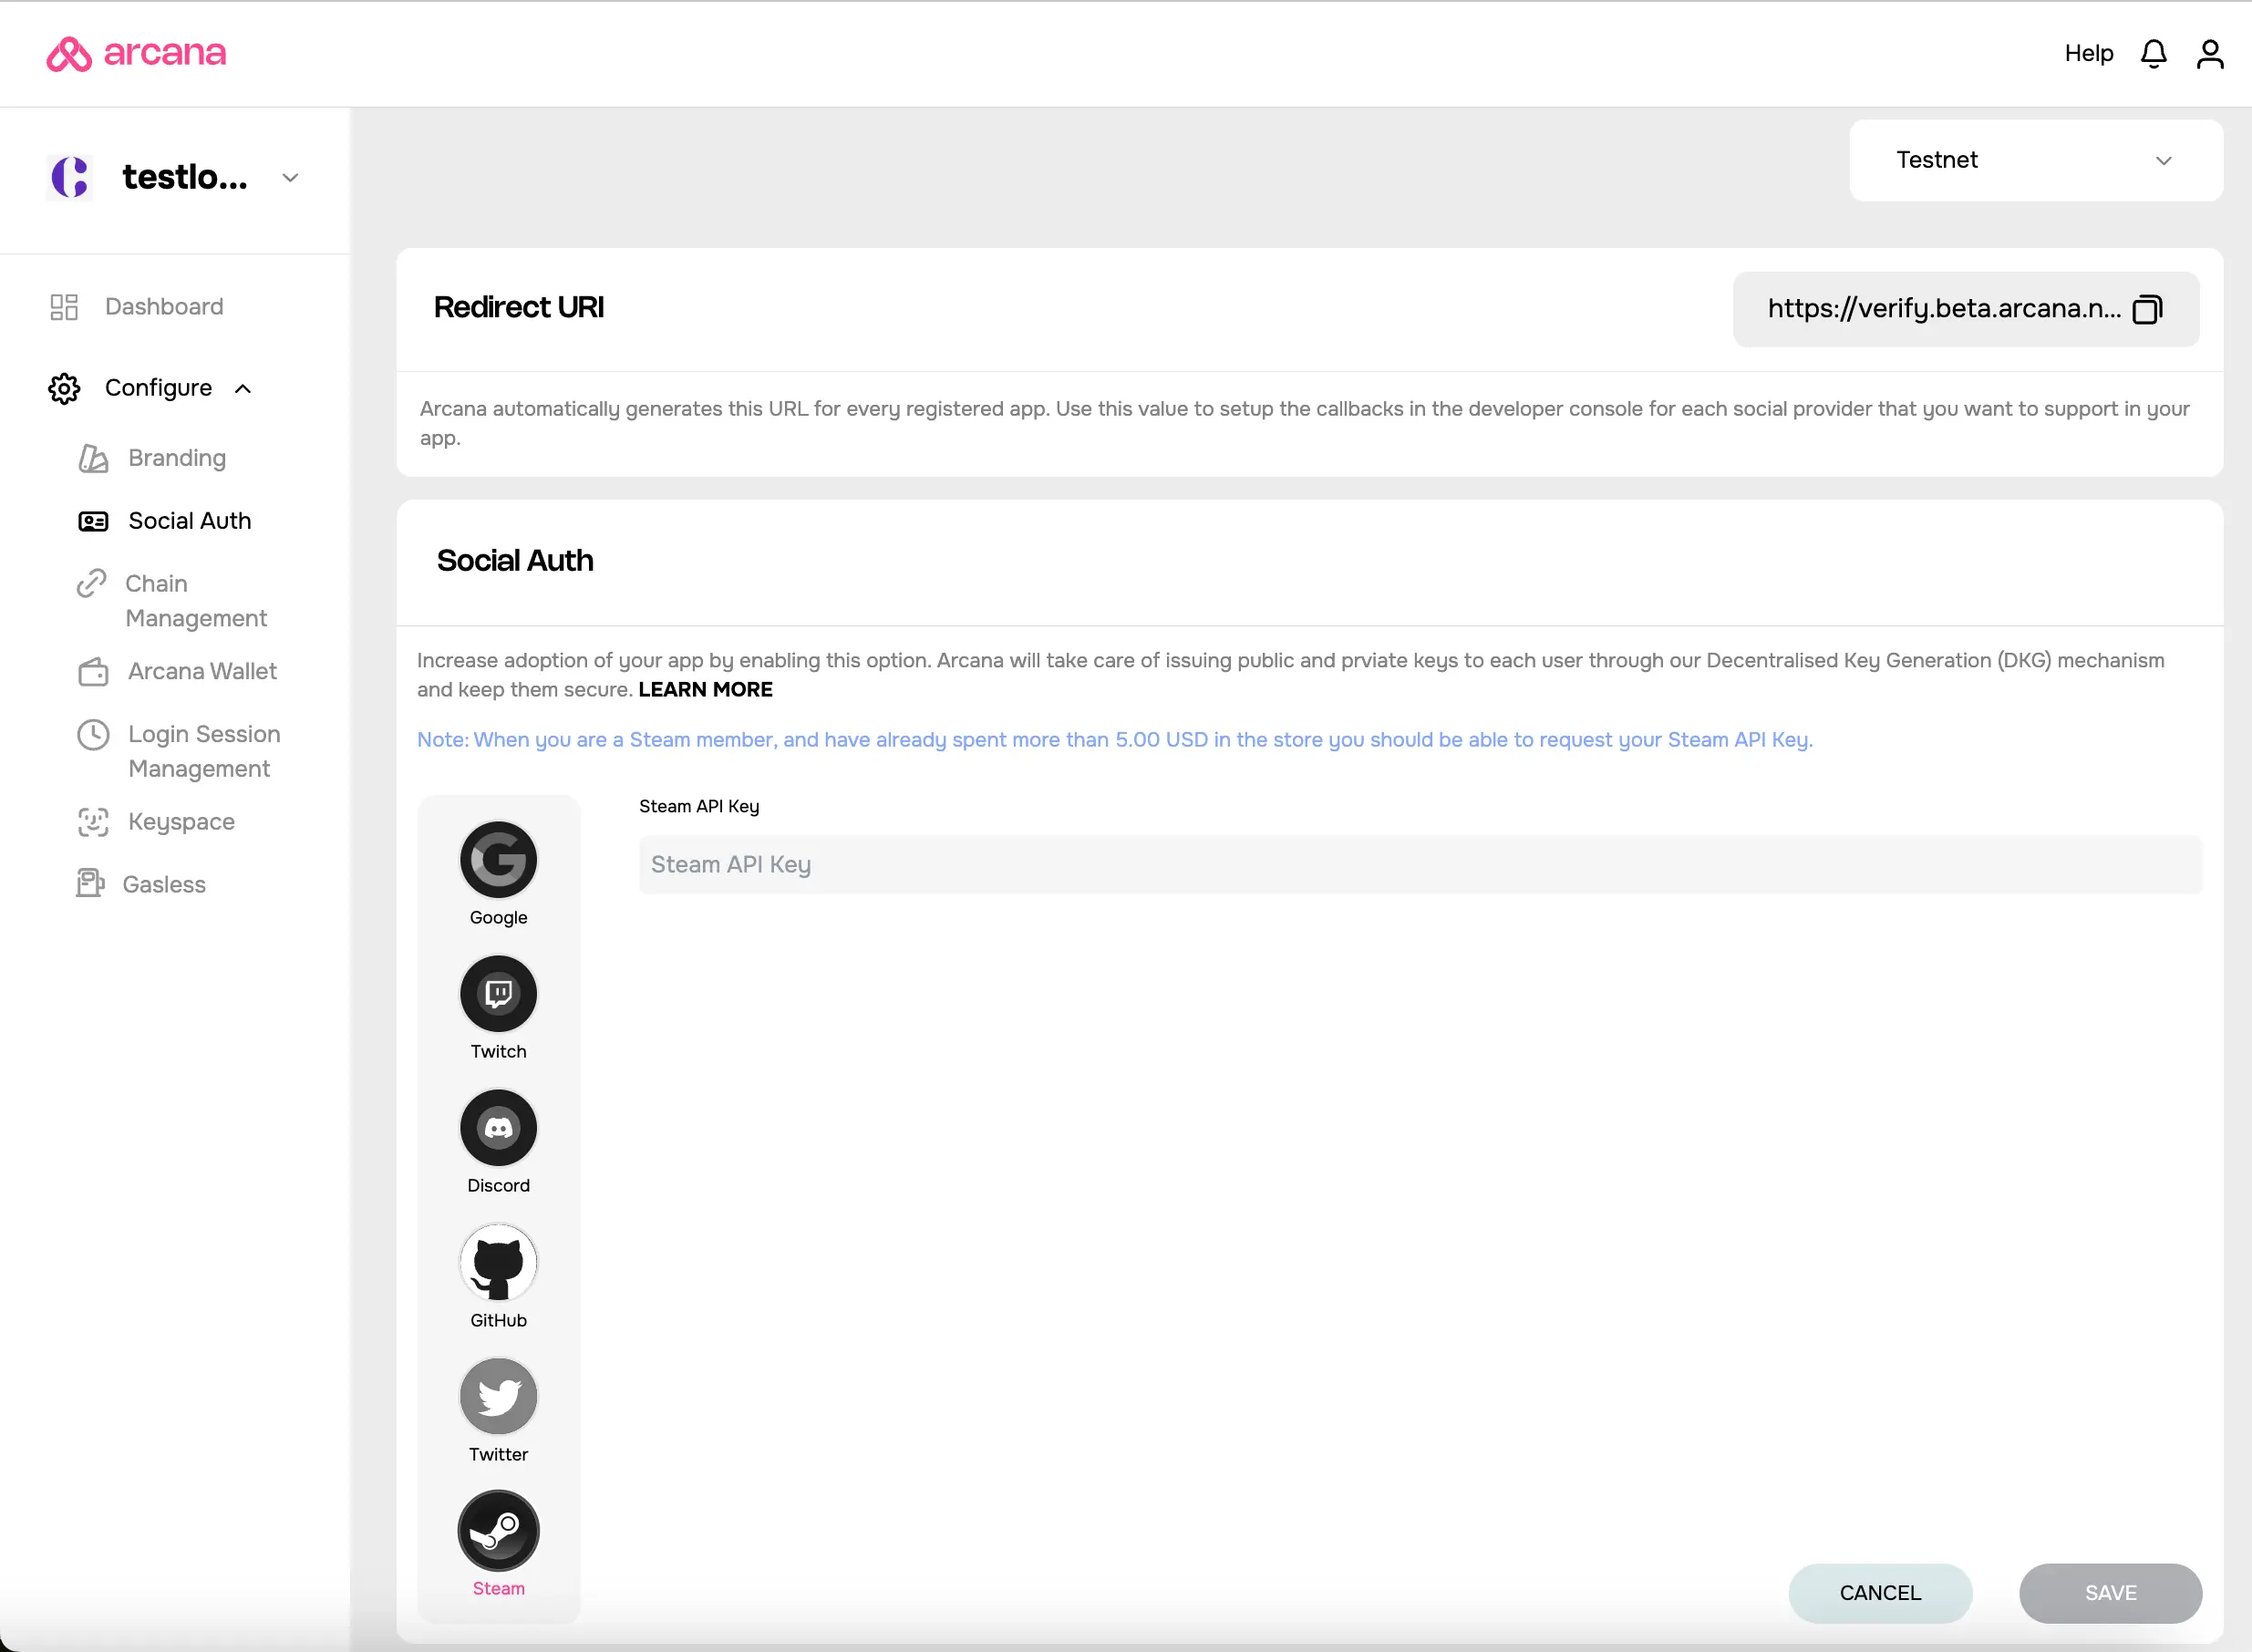Click the Steam provider label
Screen dimensions: 2252x1652
pos(498,1589)
